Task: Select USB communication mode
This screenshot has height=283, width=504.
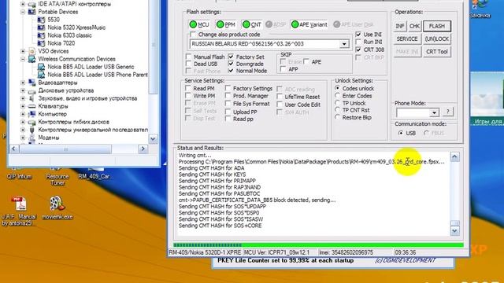Action: click(x=401, y=133)
